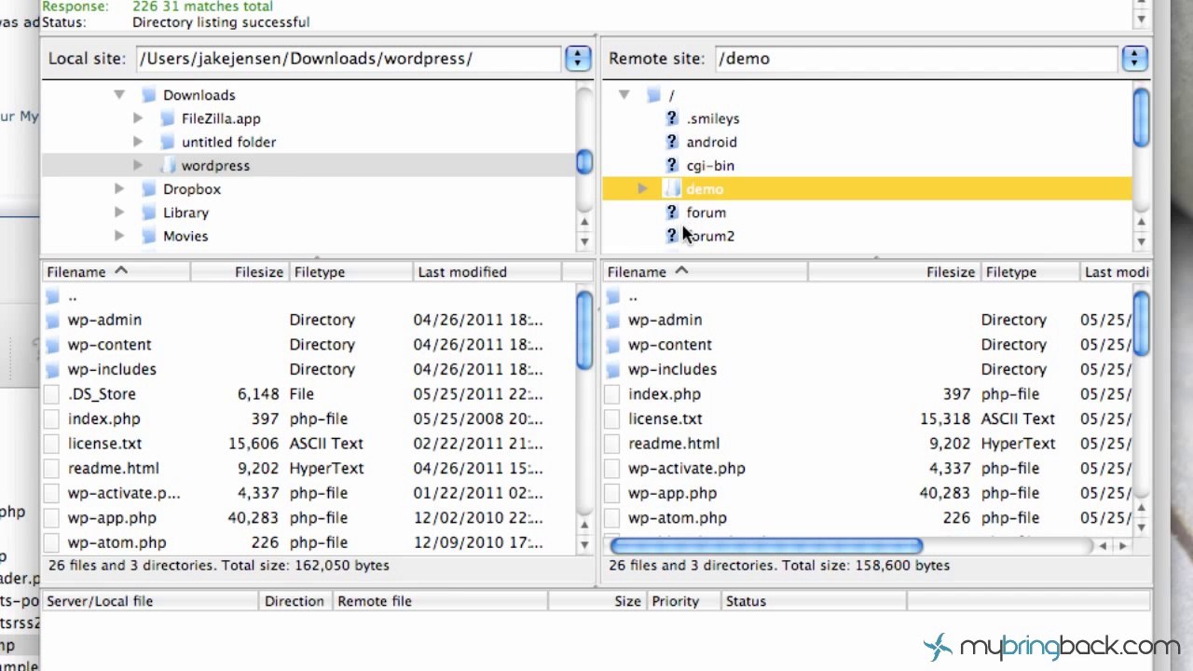
Task: Click the local file list vertical scrollbar thumb
Action: [584, 330]
